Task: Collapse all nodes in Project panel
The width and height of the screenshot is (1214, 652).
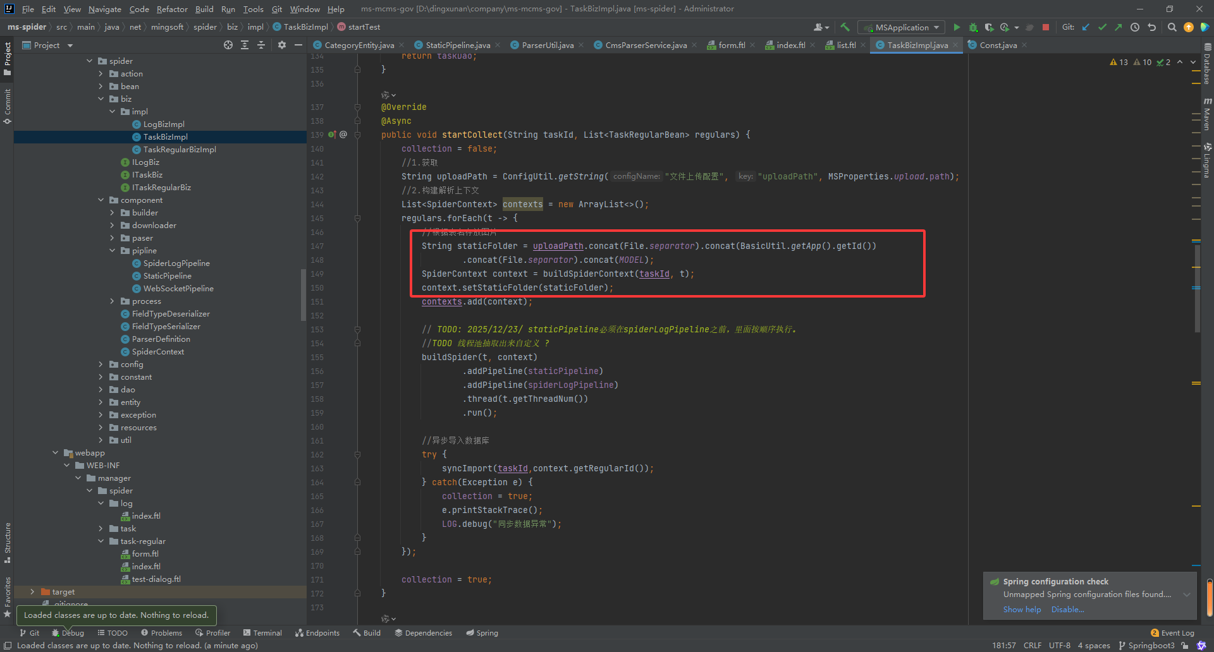Action: click(x=261, y=45)
